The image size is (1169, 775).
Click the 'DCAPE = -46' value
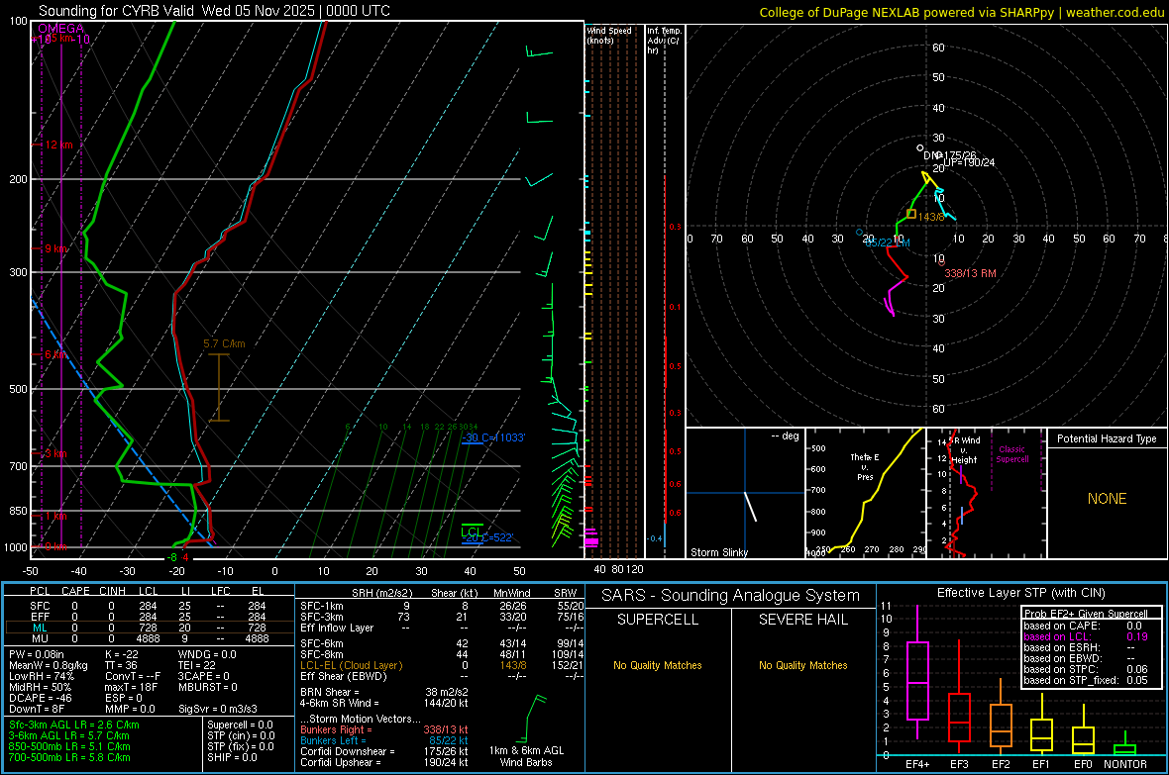coord(41,698)
